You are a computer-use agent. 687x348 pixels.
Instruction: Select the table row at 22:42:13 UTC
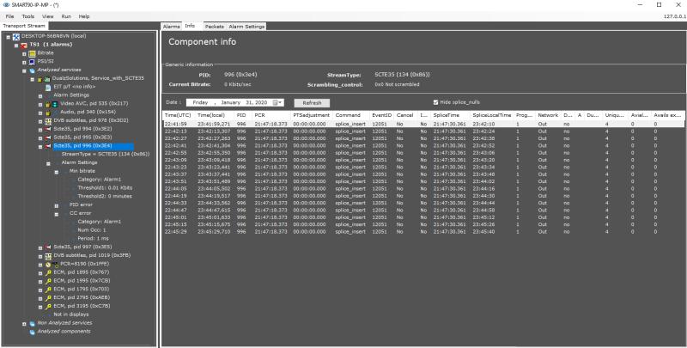pyautogui.click(x=423, y=131)
